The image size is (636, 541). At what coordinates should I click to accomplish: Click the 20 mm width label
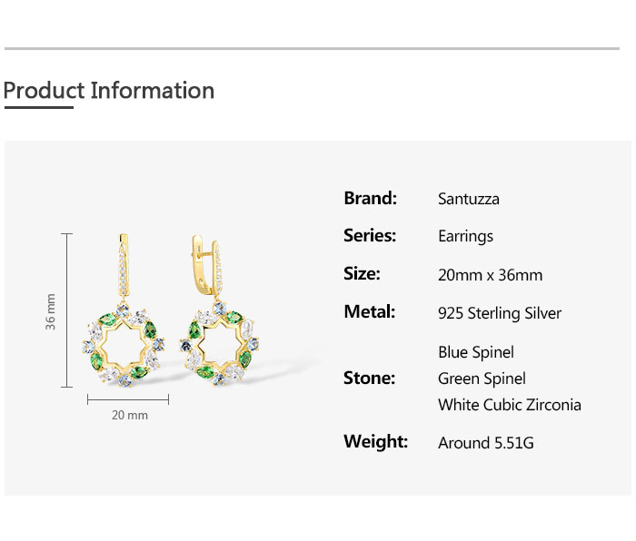tap(129, 415)
